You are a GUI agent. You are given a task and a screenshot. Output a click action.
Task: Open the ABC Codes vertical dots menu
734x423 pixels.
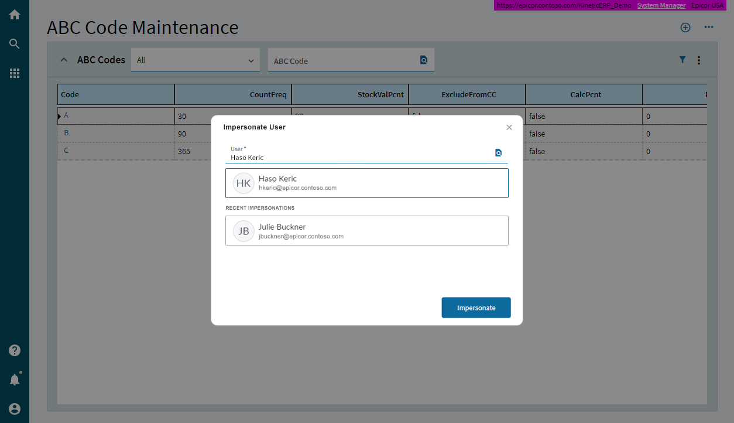(x=699, y=60)
